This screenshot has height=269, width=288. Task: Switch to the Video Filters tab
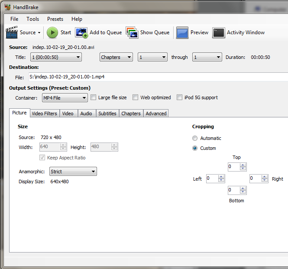[45, 113]
